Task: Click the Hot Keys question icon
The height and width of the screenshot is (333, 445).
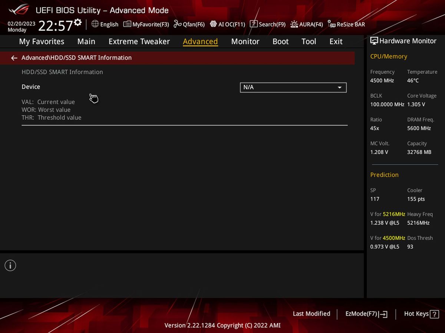Action: [x=434, y=314]
